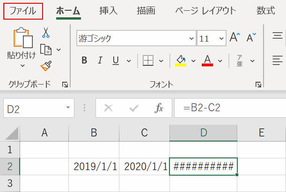Screen dimensions: 286x192
Task: Open the font name dropdown arrow
Action: pos(191,38)
